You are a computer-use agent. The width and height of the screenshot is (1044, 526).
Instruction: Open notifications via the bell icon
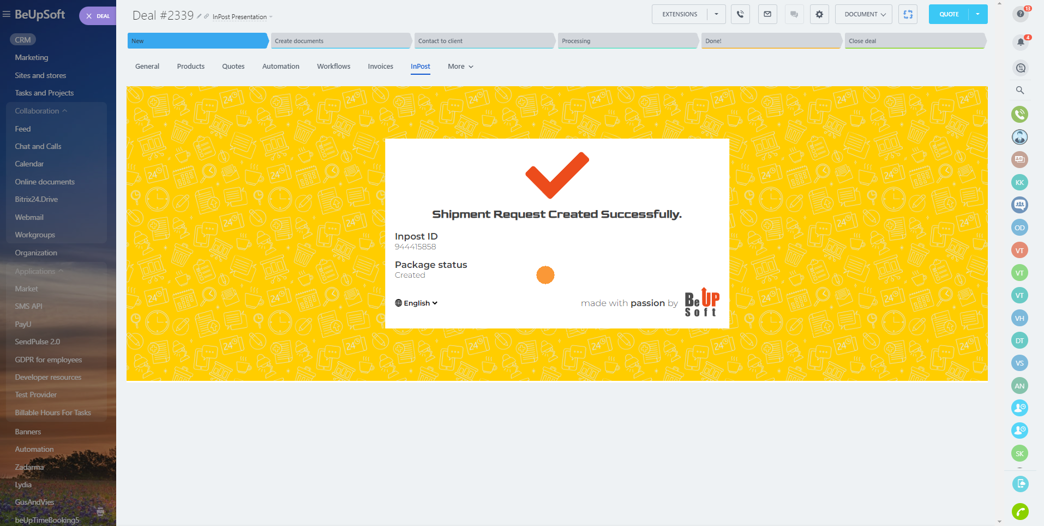click(x=1020, y=42)
